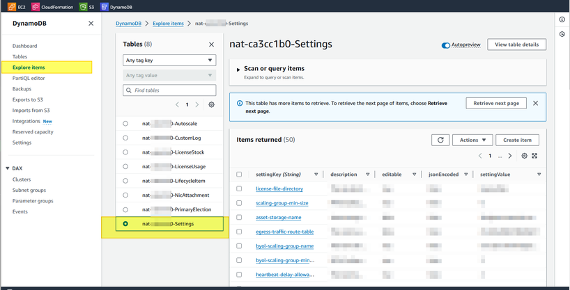The height and width of the screenshot is (290, 570).
Task: Open the CloudFormation shortcut icon
Action: 36,7
